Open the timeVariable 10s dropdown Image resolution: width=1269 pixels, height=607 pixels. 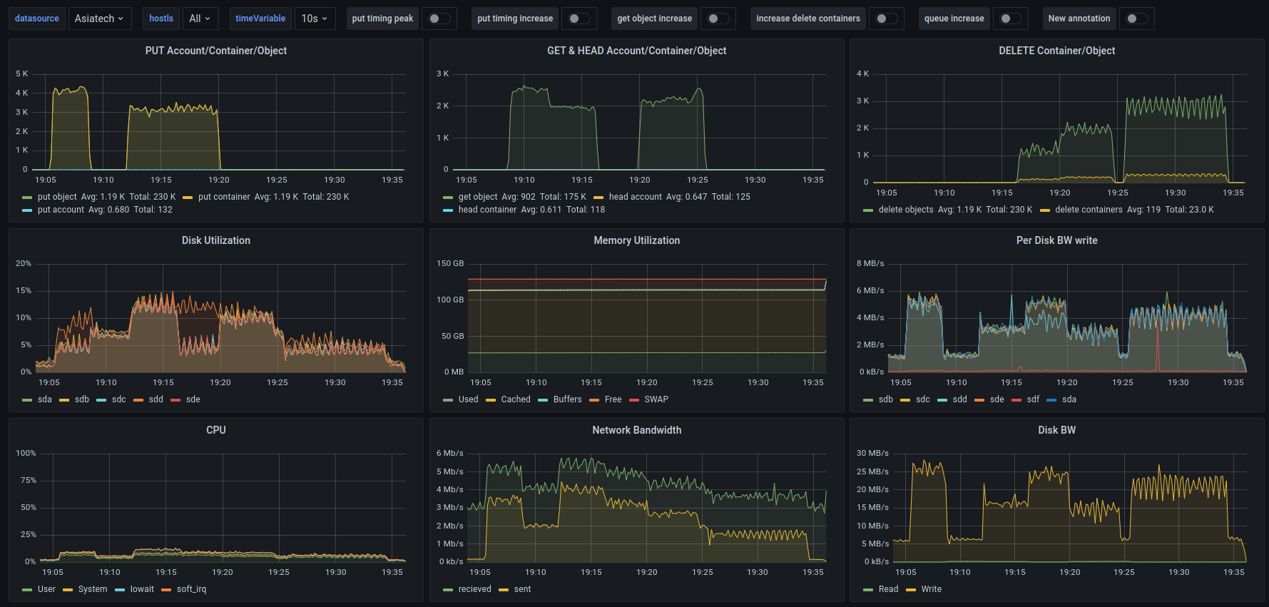tap(314, 19)
